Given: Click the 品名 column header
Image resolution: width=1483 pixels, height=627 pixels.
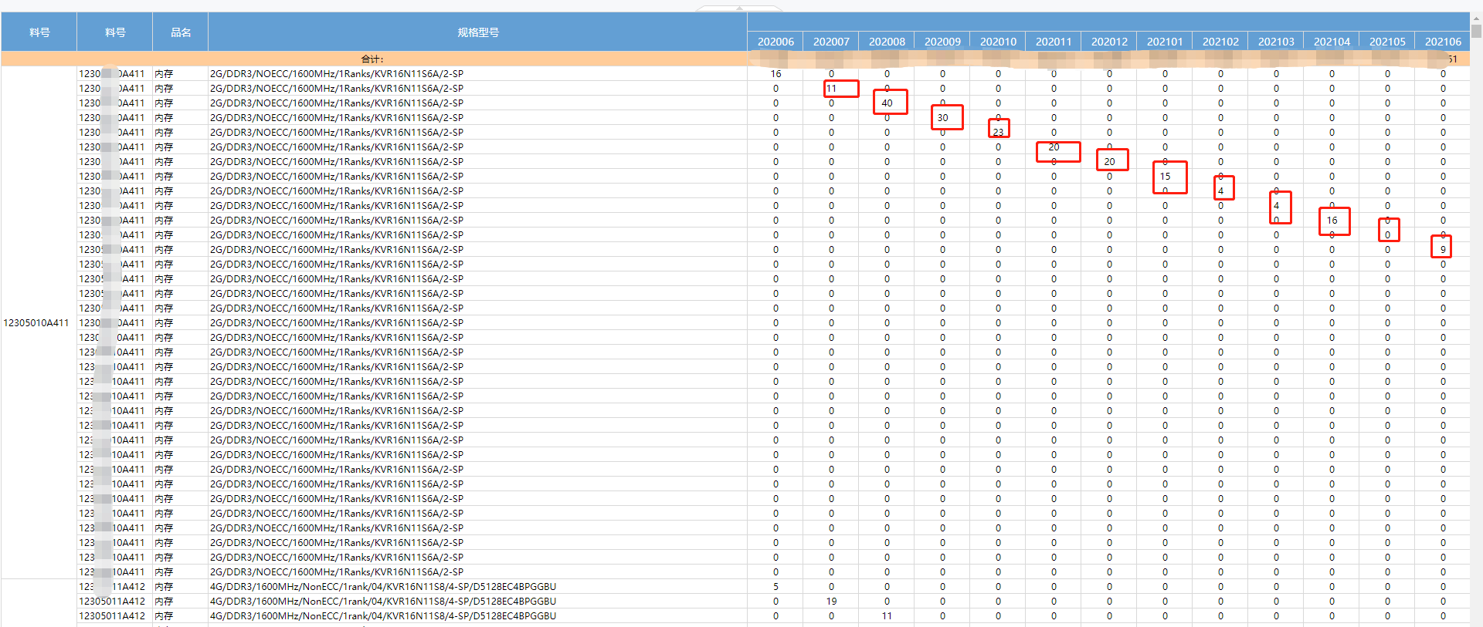Looking at the screenshot, I should point(181,32).
